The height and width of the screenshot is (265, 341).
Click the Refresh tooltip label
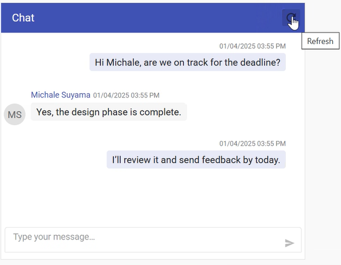(x=320, y=41)
